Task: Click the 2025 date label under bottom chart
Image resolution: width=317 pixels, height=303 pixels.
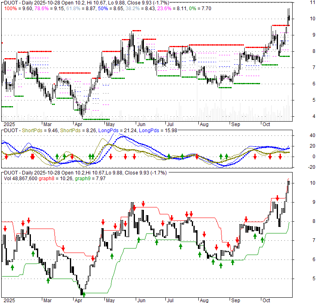Action: [x=9, y=301]
